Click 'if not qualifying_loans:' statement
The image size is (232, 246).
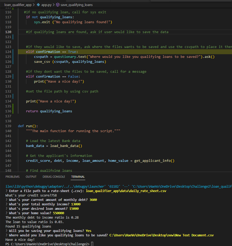coord(50,17)
